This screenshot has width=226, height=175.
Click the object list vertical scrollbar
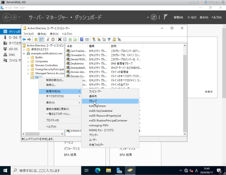point(185,93)
